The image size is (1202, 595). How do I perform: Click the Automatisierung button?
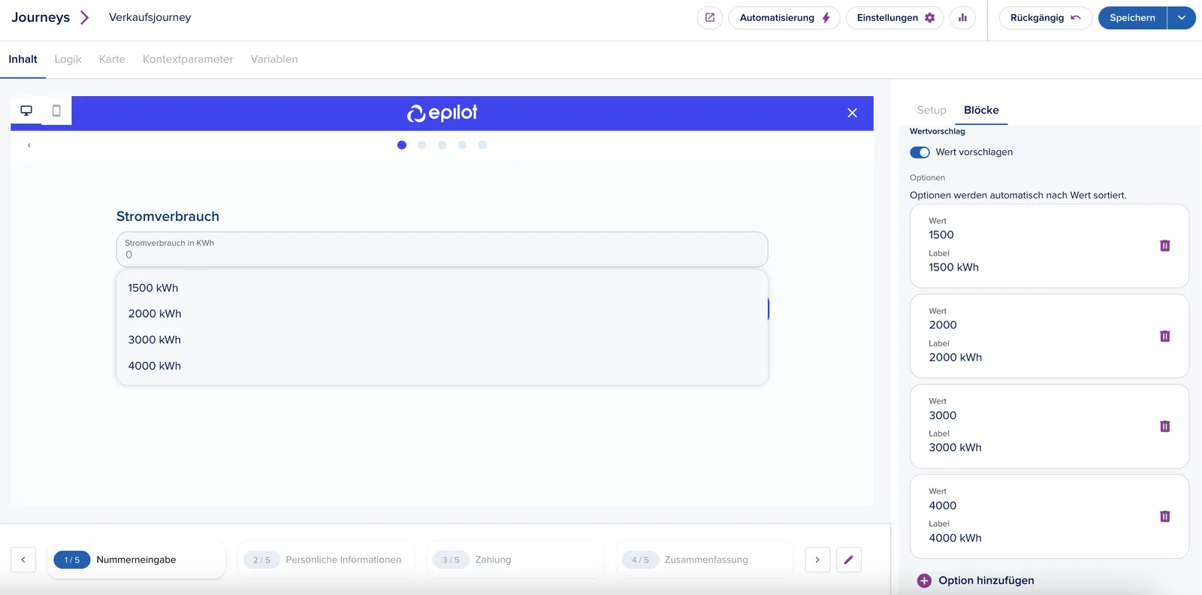[784, 17]
